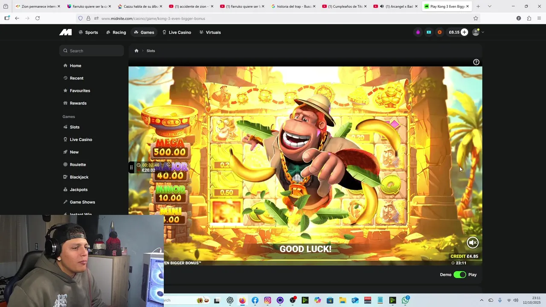Click the padlock site info icon
This screenshot has width=546, height=307.
88,18
